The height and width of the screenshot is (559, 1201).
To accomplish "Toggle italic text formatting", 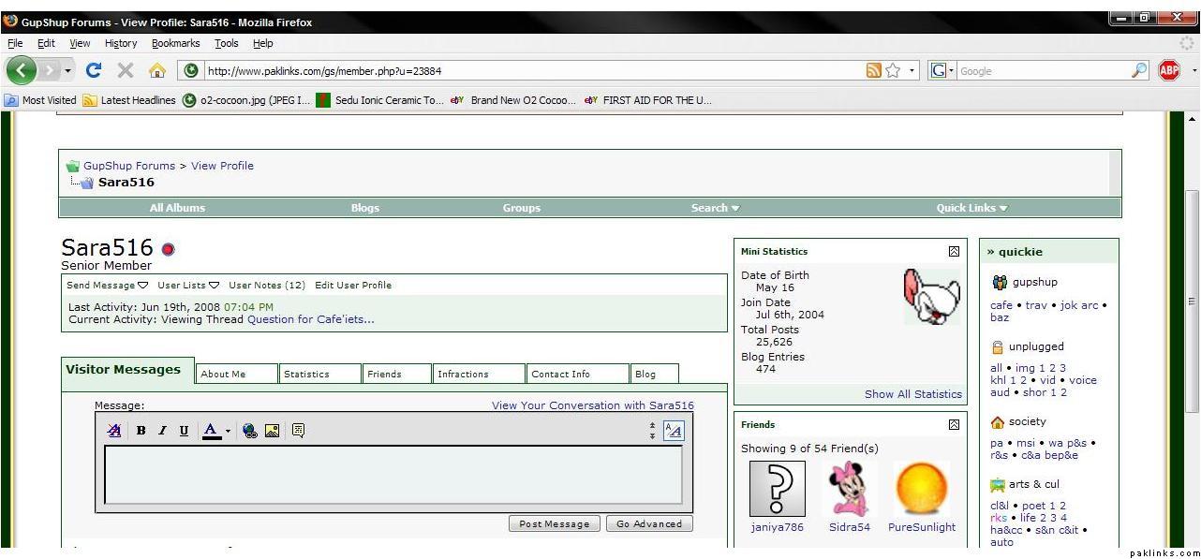I will [162, 431].
